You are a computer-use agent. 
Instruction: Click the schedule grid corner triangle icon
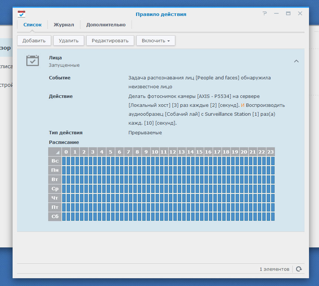click(x=57, y=152)
